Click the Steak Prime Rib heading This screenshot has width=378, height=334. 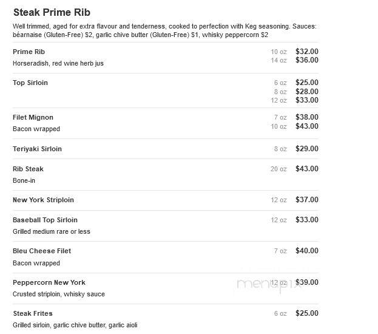point(52,12)
